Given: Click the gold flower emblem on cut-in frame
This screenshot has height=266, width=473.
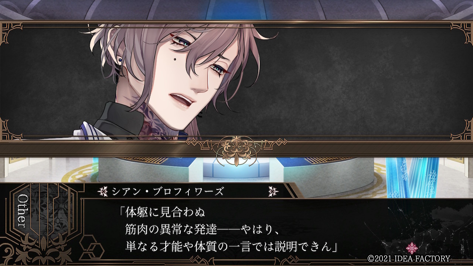Looking at the screenshot, I should (x=236, y=150).
